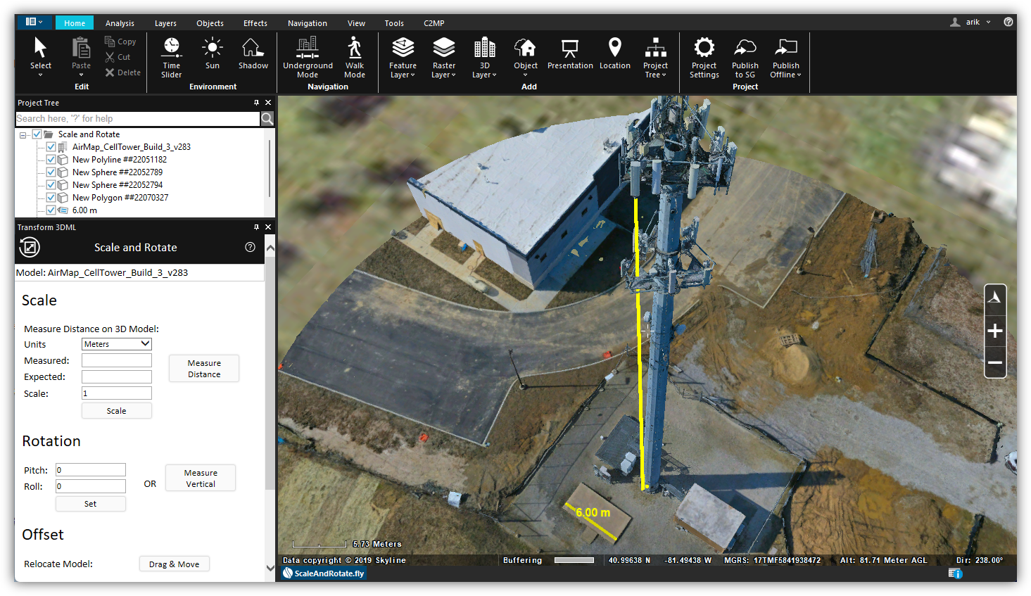Click the Drag & Move button
Image resolution: width=1031 pixels, height=596 pixels.
174,564
